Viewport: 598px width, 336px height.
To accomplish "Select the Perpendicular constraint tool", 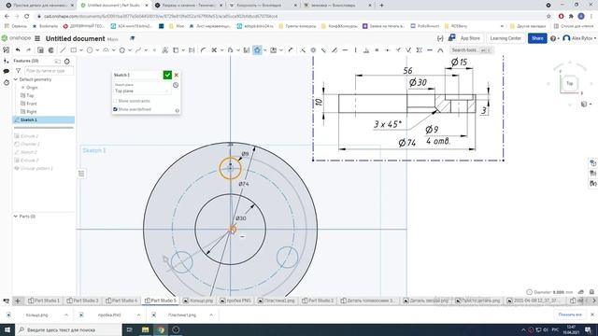I will pos(366,49).
